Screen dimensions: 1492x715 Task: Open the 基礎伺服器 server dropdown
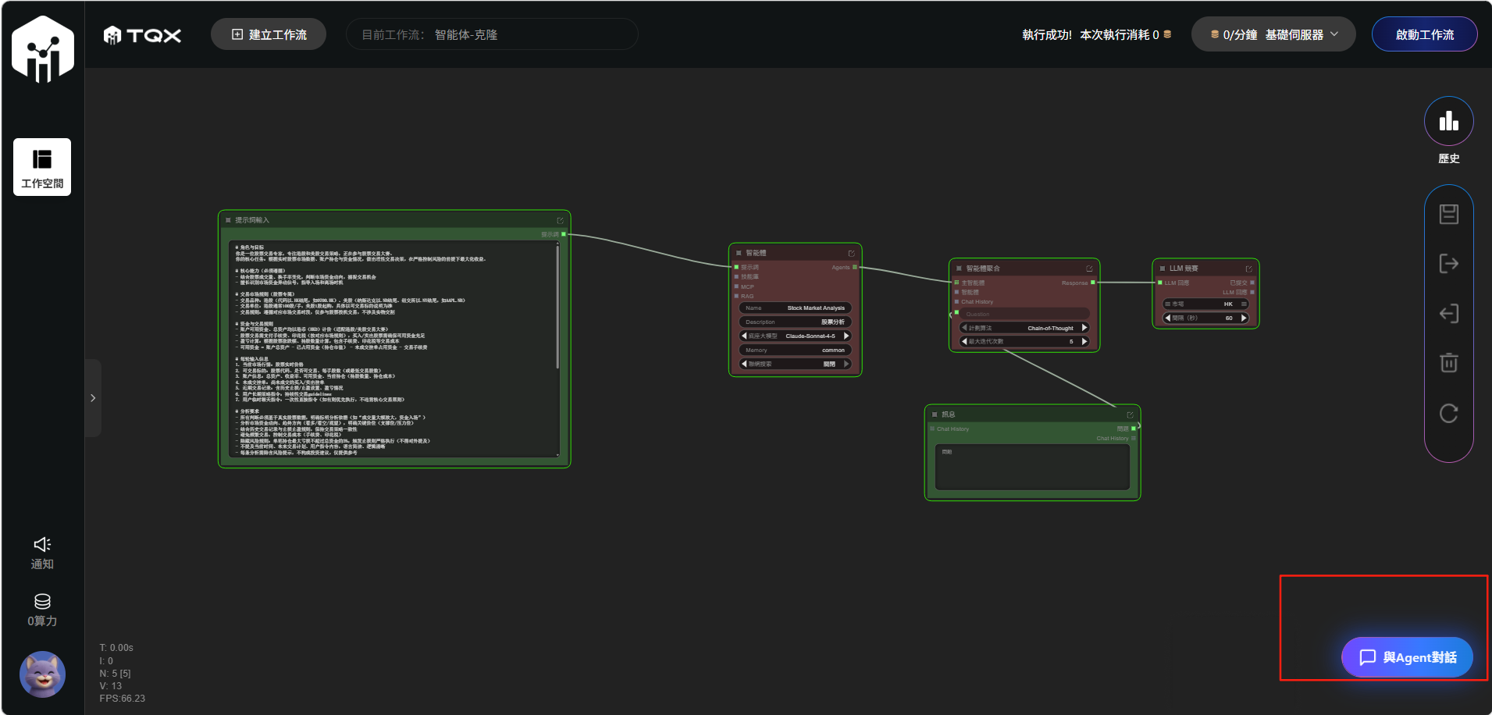(x=1273, y=34)
